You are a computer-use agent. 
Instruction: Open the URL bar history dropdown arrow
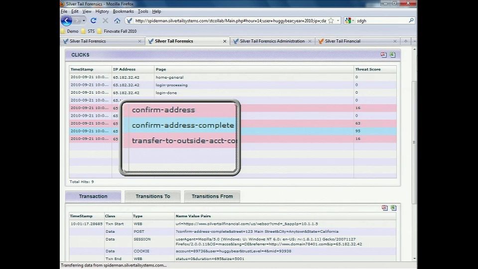pos(338,21)
